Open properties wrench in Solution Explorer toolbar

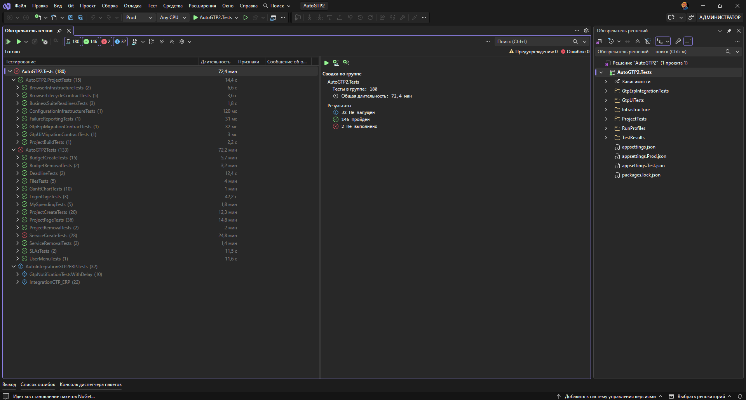tap(678, 41)
